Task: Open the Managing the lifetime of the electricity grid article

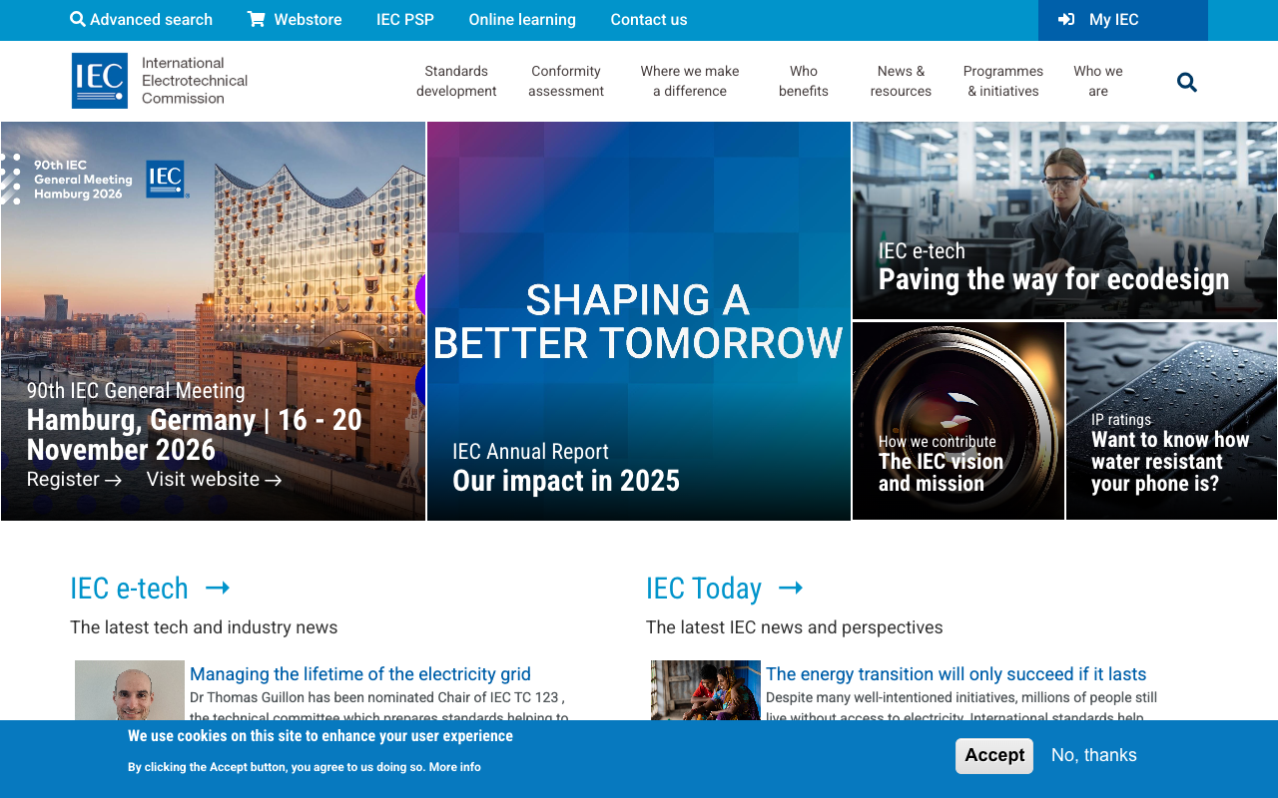Action: pos(360,674)
